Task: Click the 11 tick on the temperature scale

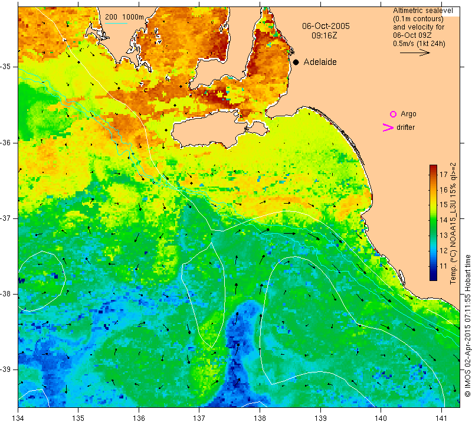Action: (444, 266)
